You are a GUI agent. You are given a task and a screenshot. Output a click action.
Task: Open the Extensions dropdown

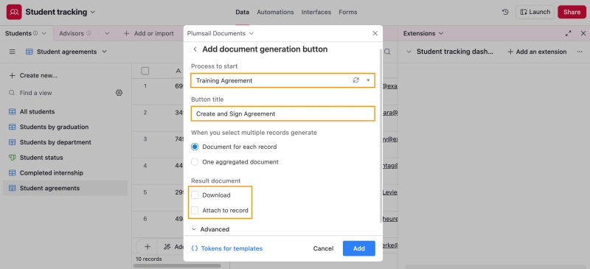[423, 33]
